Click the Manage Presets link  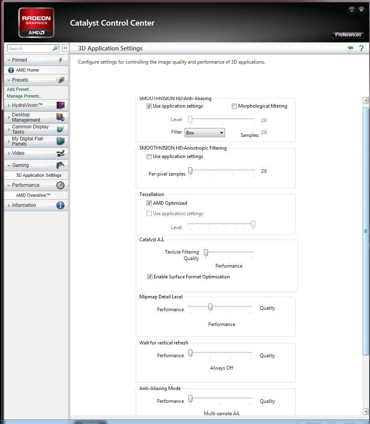pyautogui.click(x=25, y=96)
